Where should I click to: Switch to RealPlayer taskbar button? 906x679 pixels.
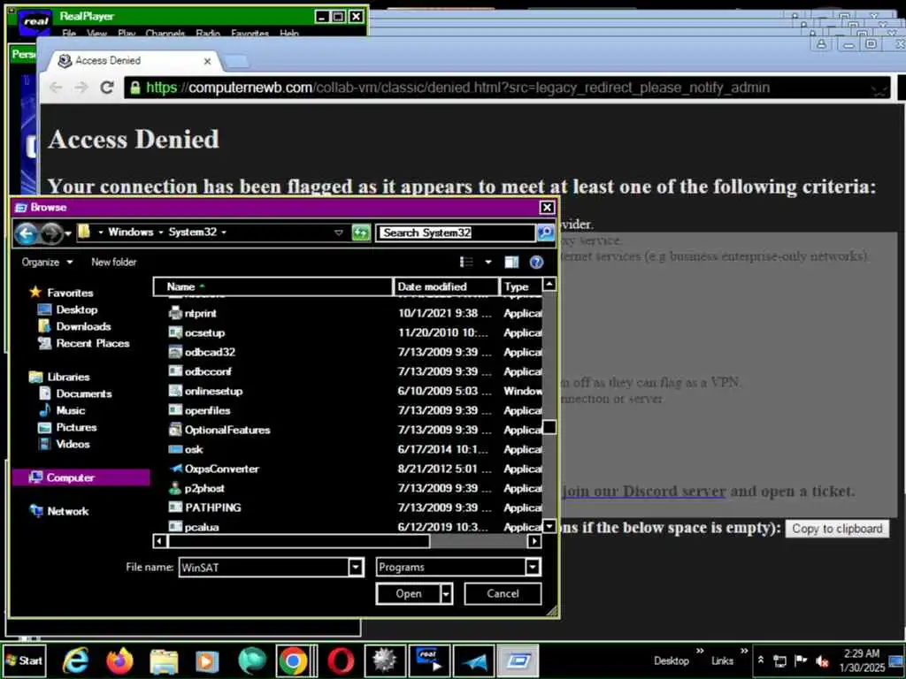pos(428,660)
